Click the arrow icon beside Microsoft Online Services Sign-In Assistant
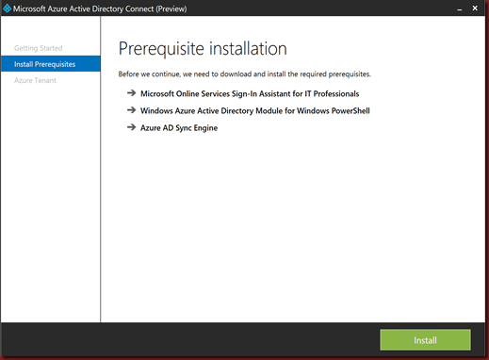This screenshot has width=489, height=360. coord(131,93)
